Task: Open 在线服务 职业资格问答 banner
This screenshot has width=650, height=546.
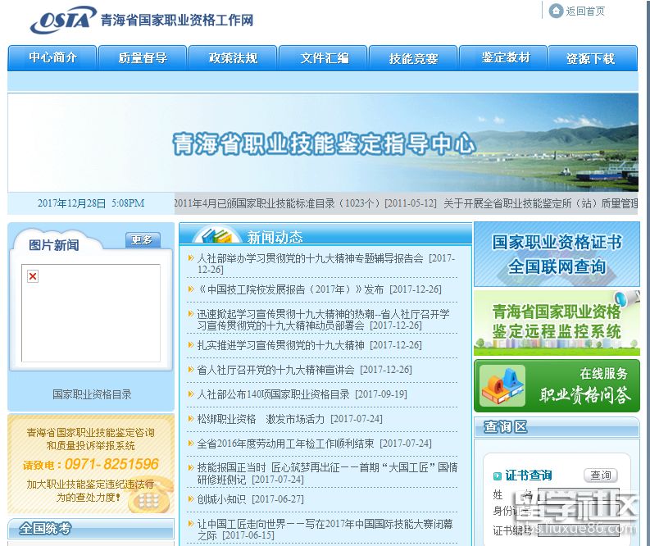Action: 557,385
